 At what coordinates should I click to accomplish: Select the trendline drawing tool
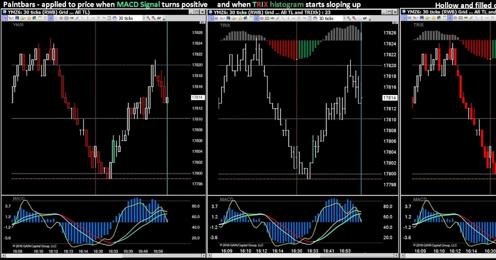pyautogui.click(x=82, y=19)
